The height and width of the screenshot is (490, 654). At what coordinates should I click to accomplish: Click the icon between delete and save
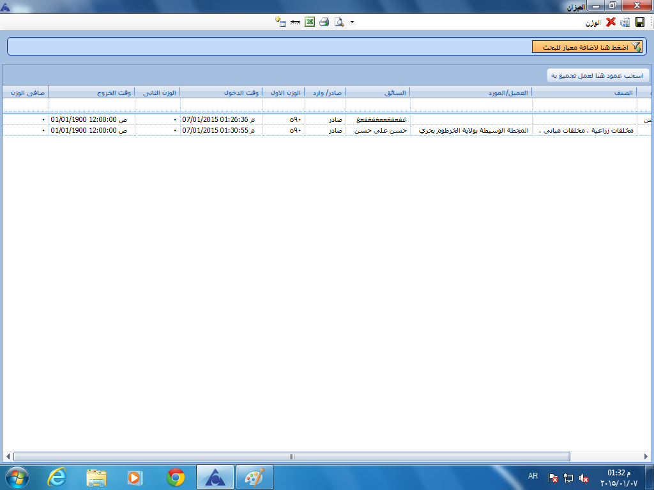pyautogui.click(x=625, y=22)
